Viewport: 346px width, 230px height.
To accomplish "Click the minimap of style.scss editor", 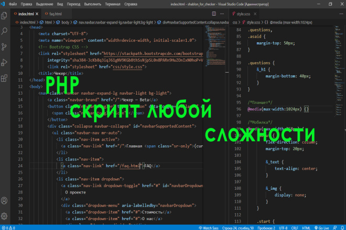I will point(338,71).
